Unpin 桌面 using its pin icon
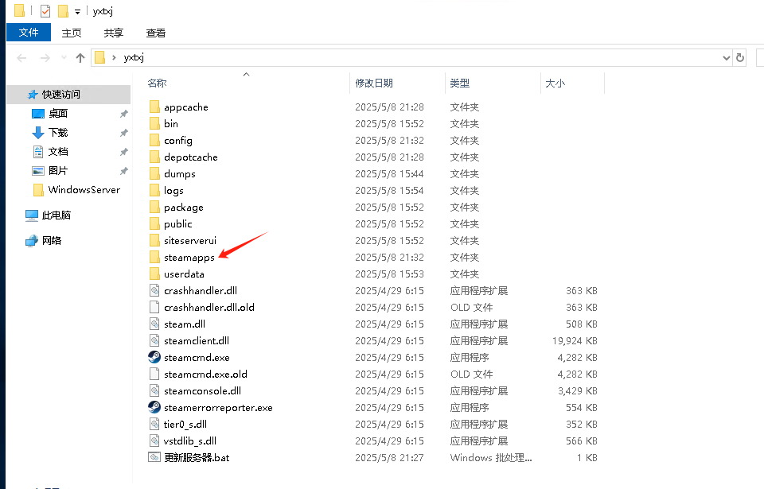Image resolution: width=764 pixels, height=489 pixels. point(124,114)
